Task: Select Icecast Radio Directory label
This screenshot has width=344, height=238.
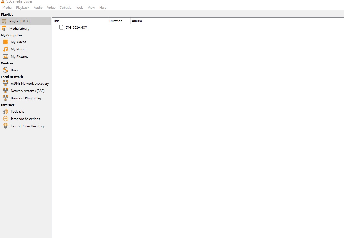Action: click(27, 126)
